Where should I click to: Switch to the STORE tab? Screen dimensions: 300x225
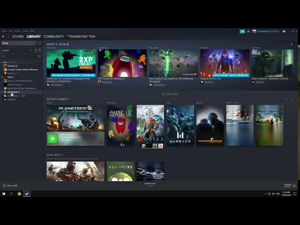(x=18, y=37)
